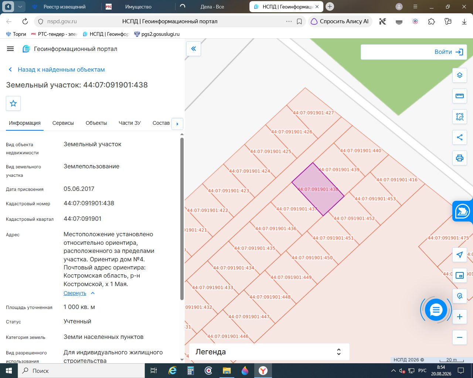Share the map via share icon
This screenshot has height=378, width=473.
460,137
